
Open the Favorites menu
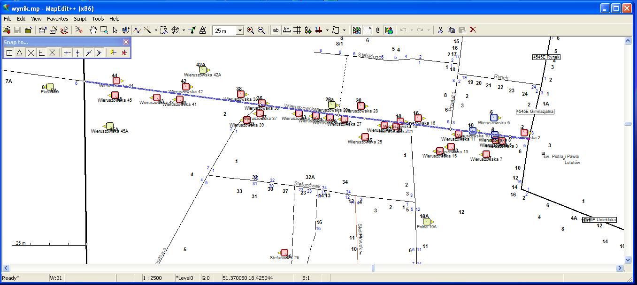coord(57,19)
